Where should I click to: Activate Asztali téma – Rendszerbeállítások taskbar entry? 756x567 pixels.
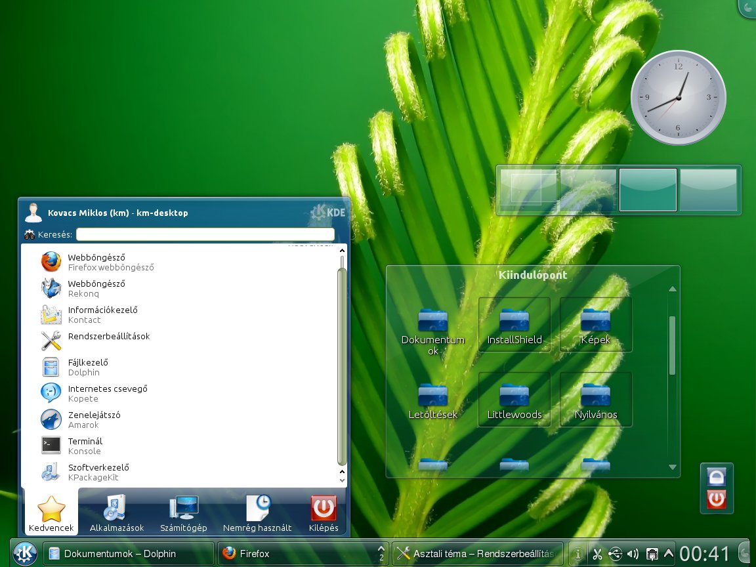pos(477,553)
